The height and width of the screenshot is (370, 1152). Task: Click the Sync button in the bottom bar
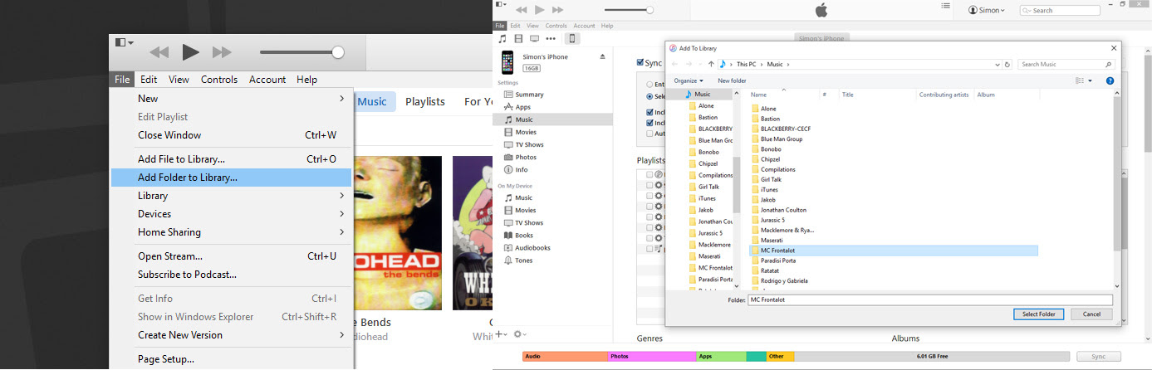tap(1098, 356)
